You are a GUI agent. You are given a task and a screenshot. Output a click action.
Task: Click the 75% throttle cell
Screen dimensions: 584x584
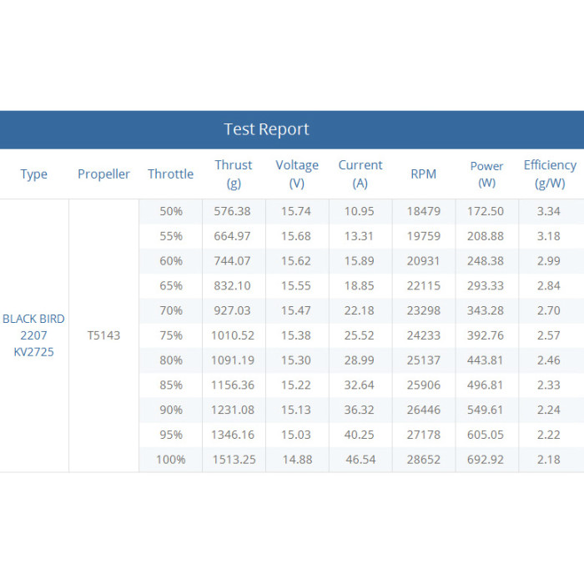(x=171, y=335)
